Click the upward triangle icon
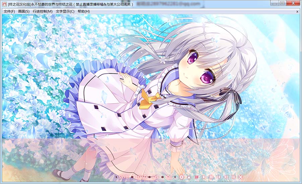 [189, 177]
